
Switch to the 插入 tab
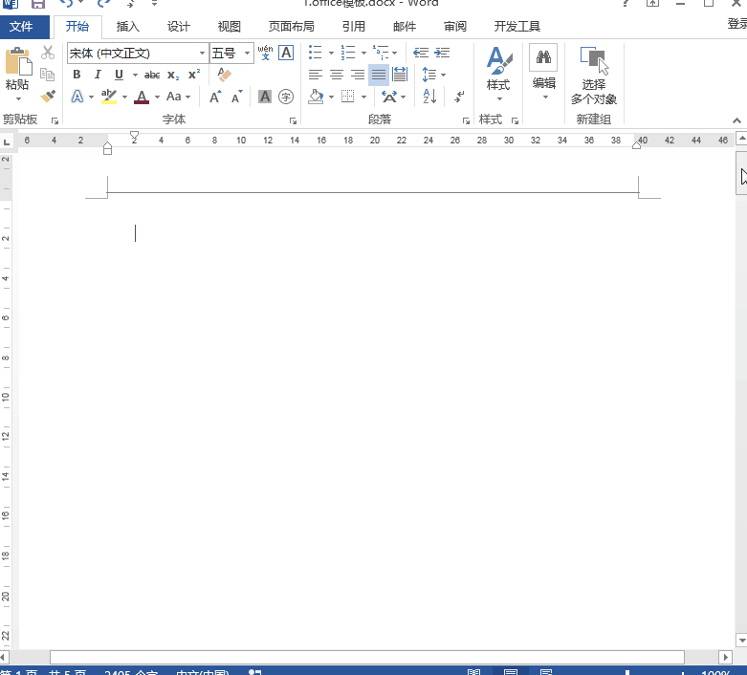click(127, 27)
